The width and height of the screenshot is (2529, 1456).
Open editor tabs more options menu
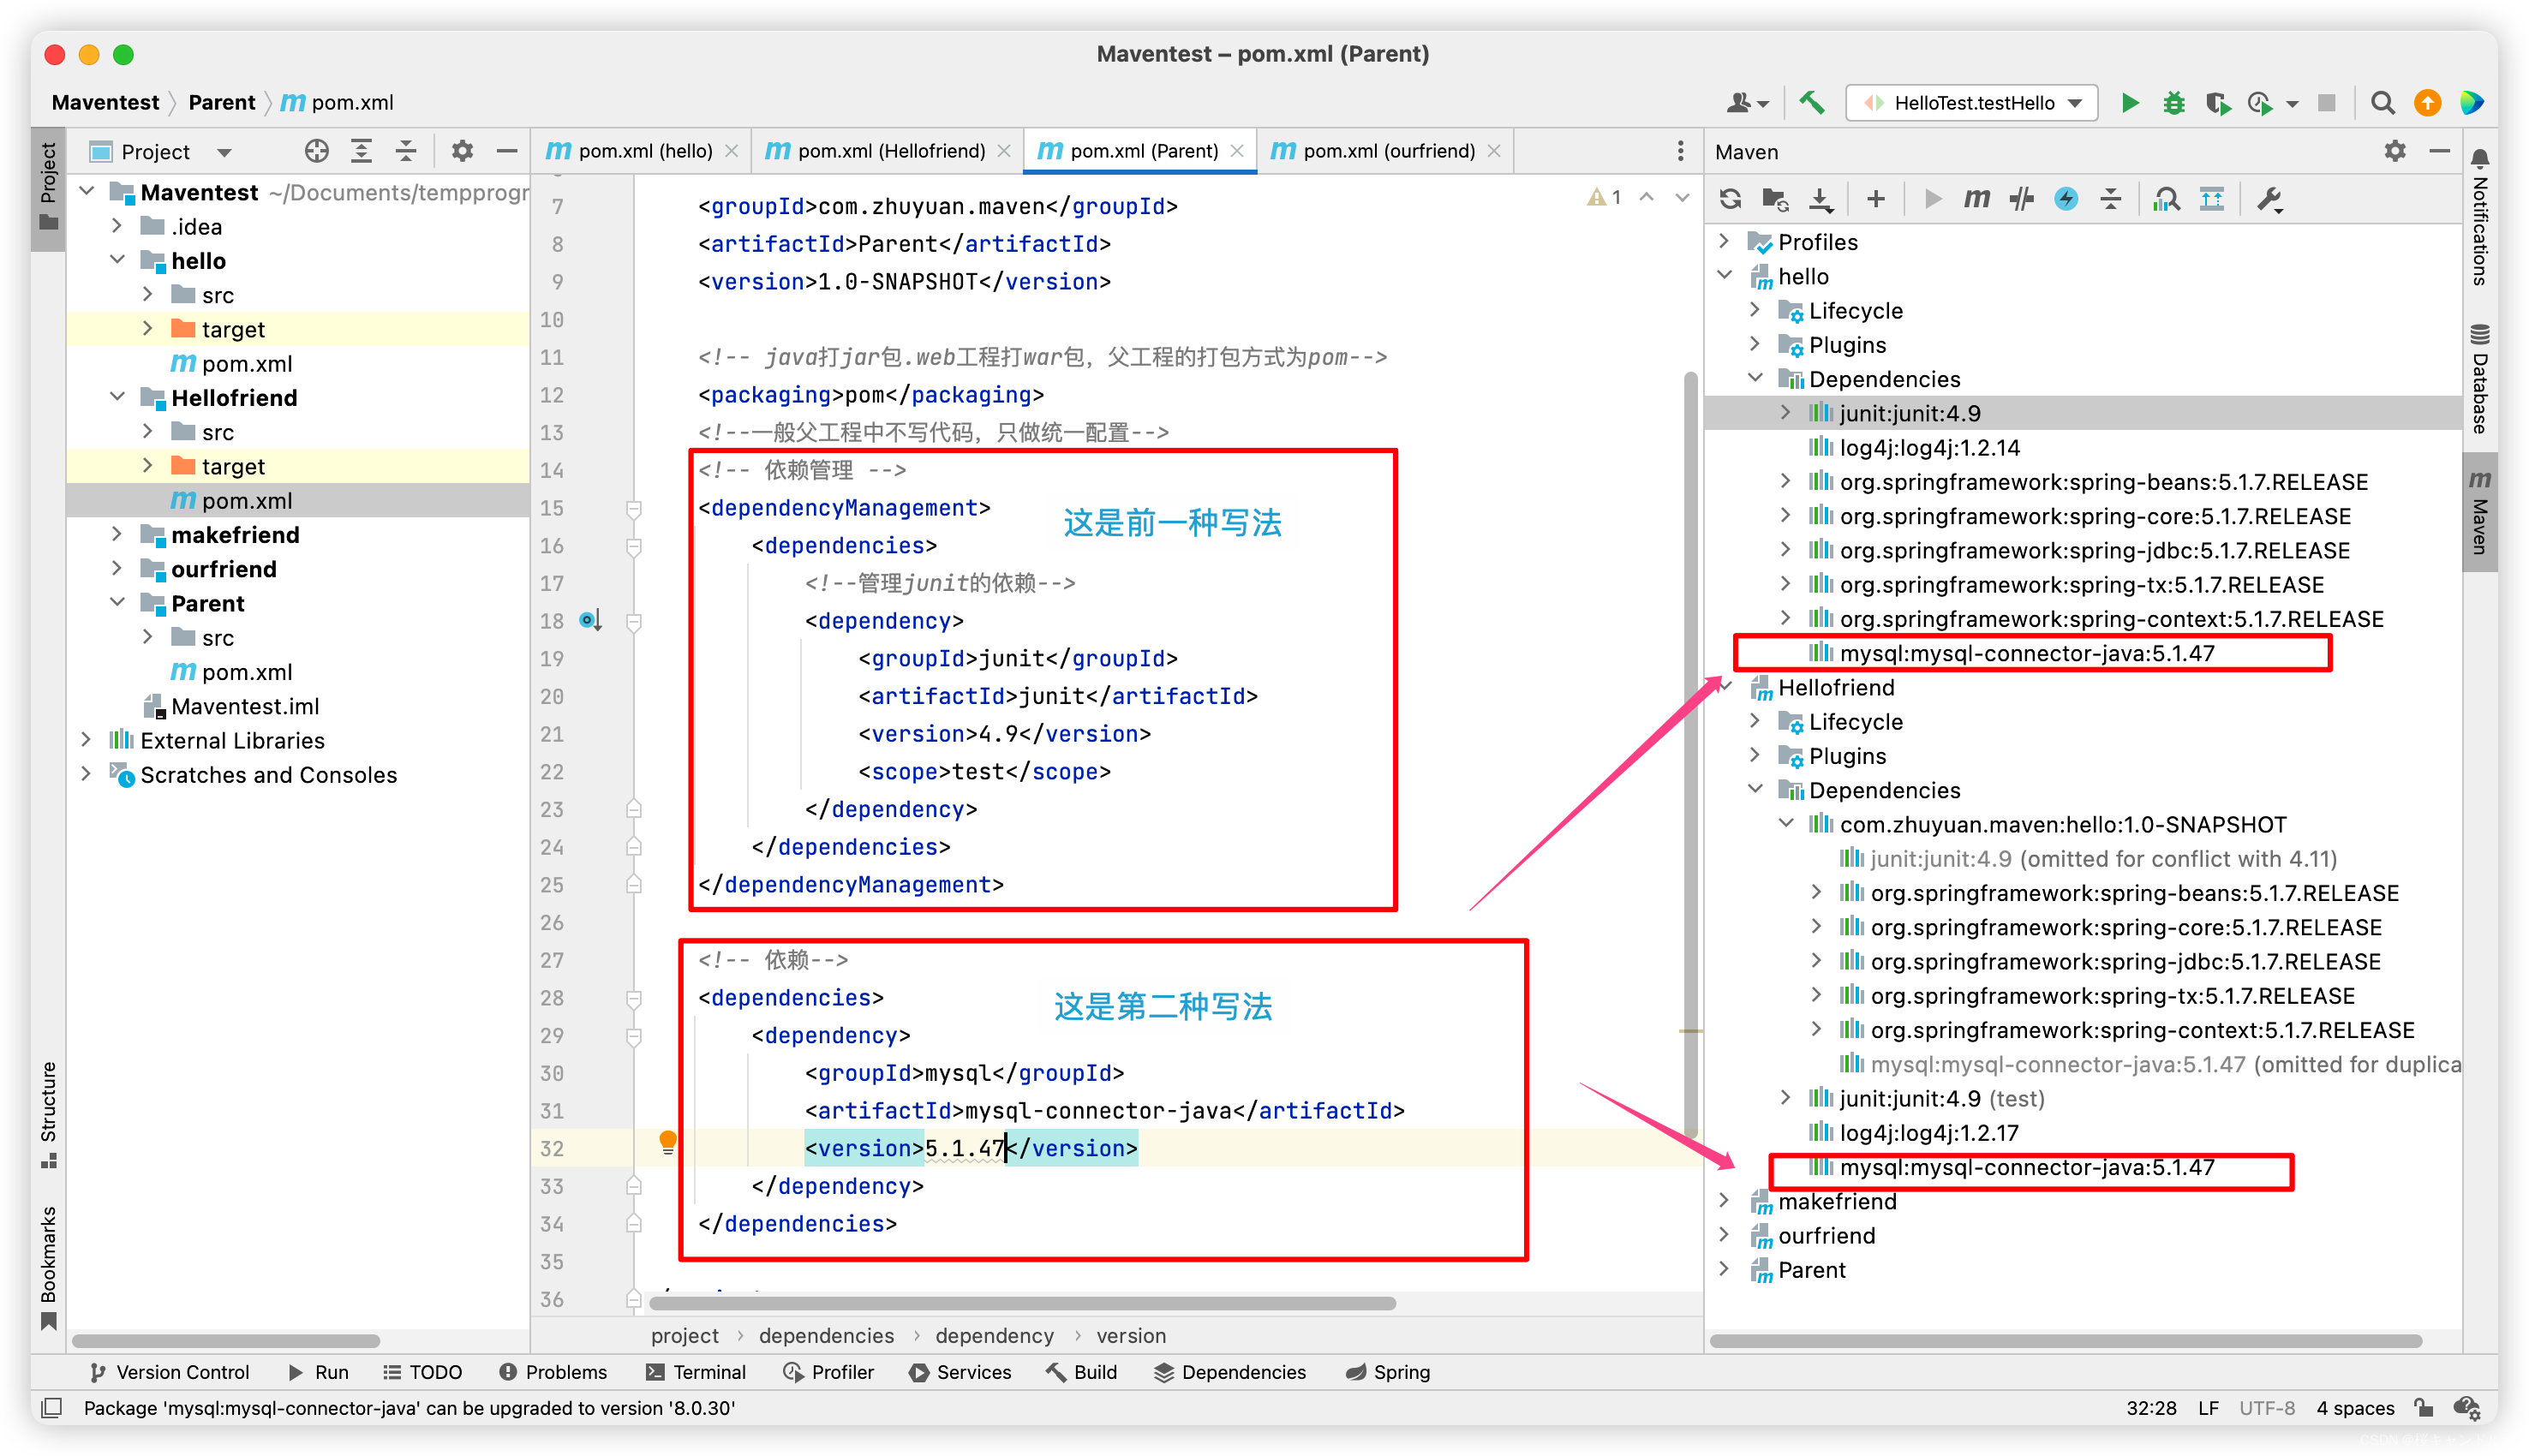(x=1680, y=151)
